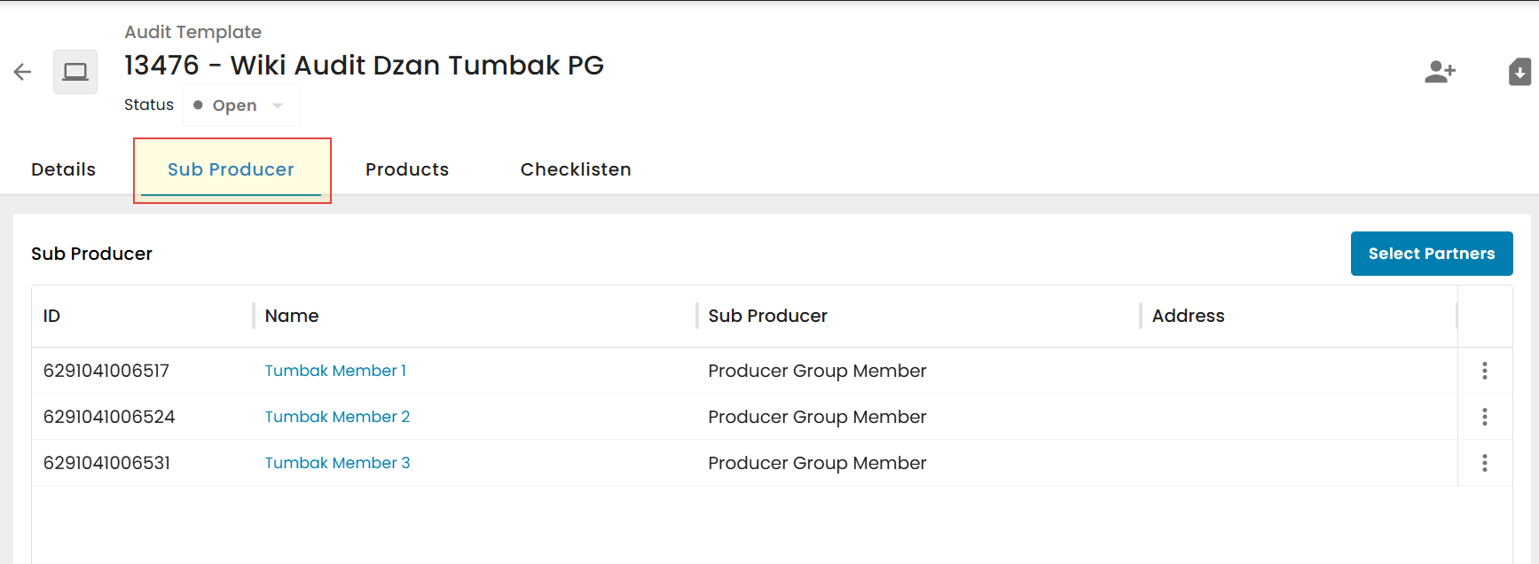1539x564 pixels.
Task: Open three-dot menu for Tumbak Member 3
Action: 1484,463
